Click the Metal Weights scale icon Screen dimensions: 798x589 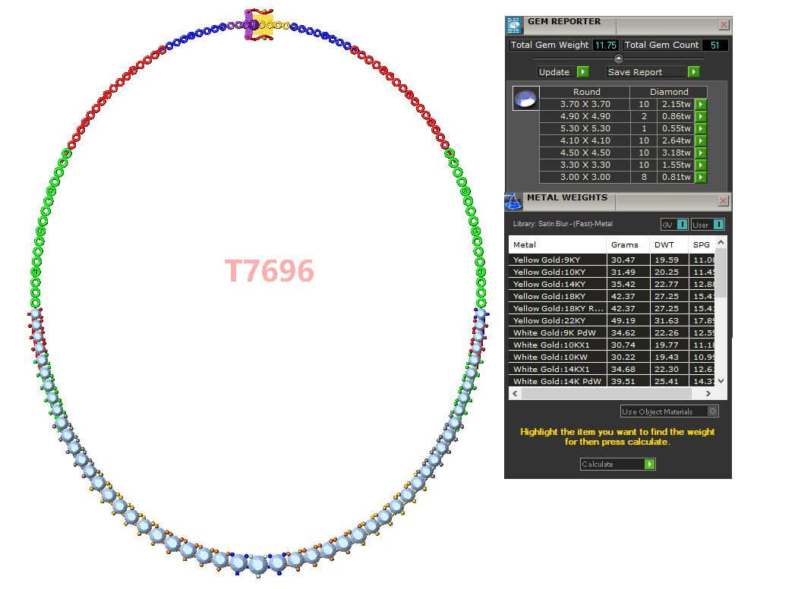[513, 201]
